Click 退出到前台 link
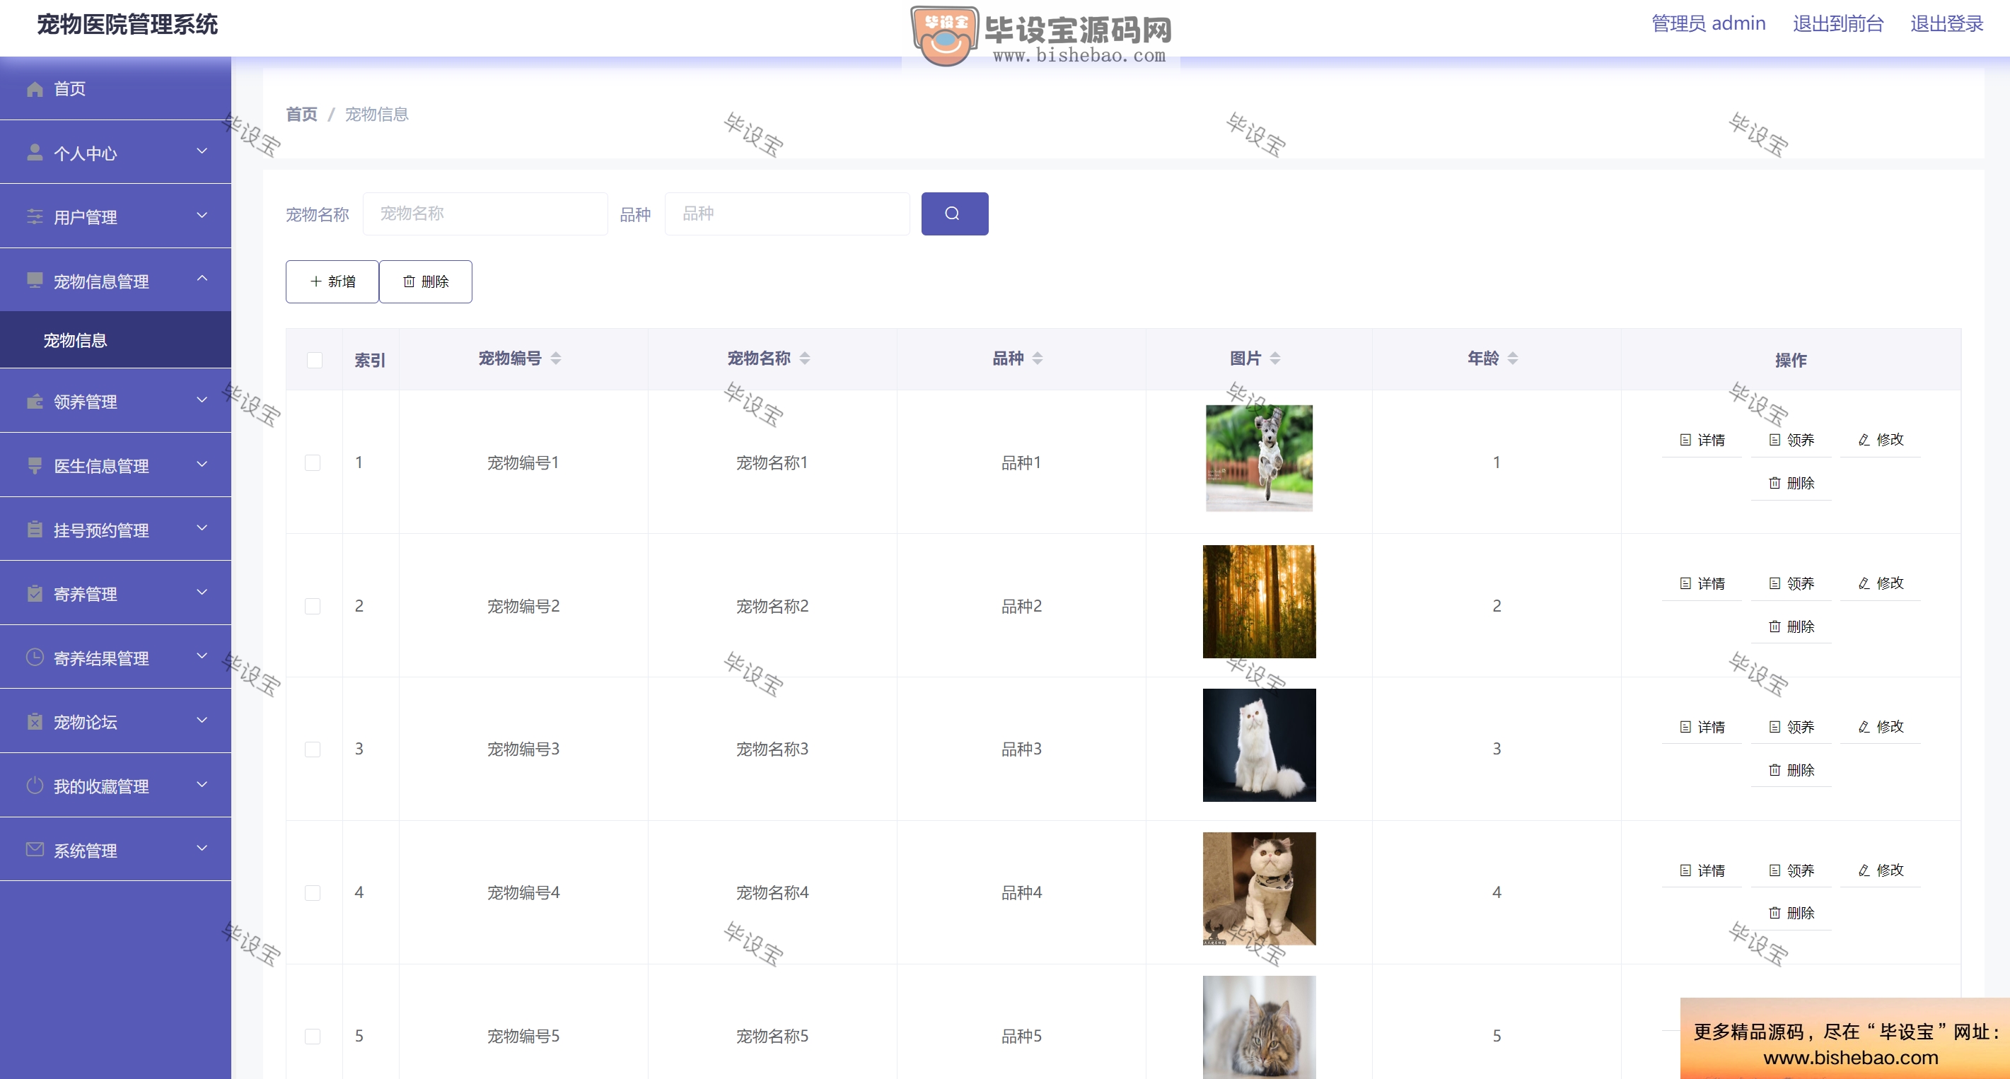 (1837, 23)
